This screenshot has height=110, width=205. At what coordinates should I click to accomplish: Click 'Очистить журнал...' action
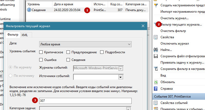click(174, 18)
